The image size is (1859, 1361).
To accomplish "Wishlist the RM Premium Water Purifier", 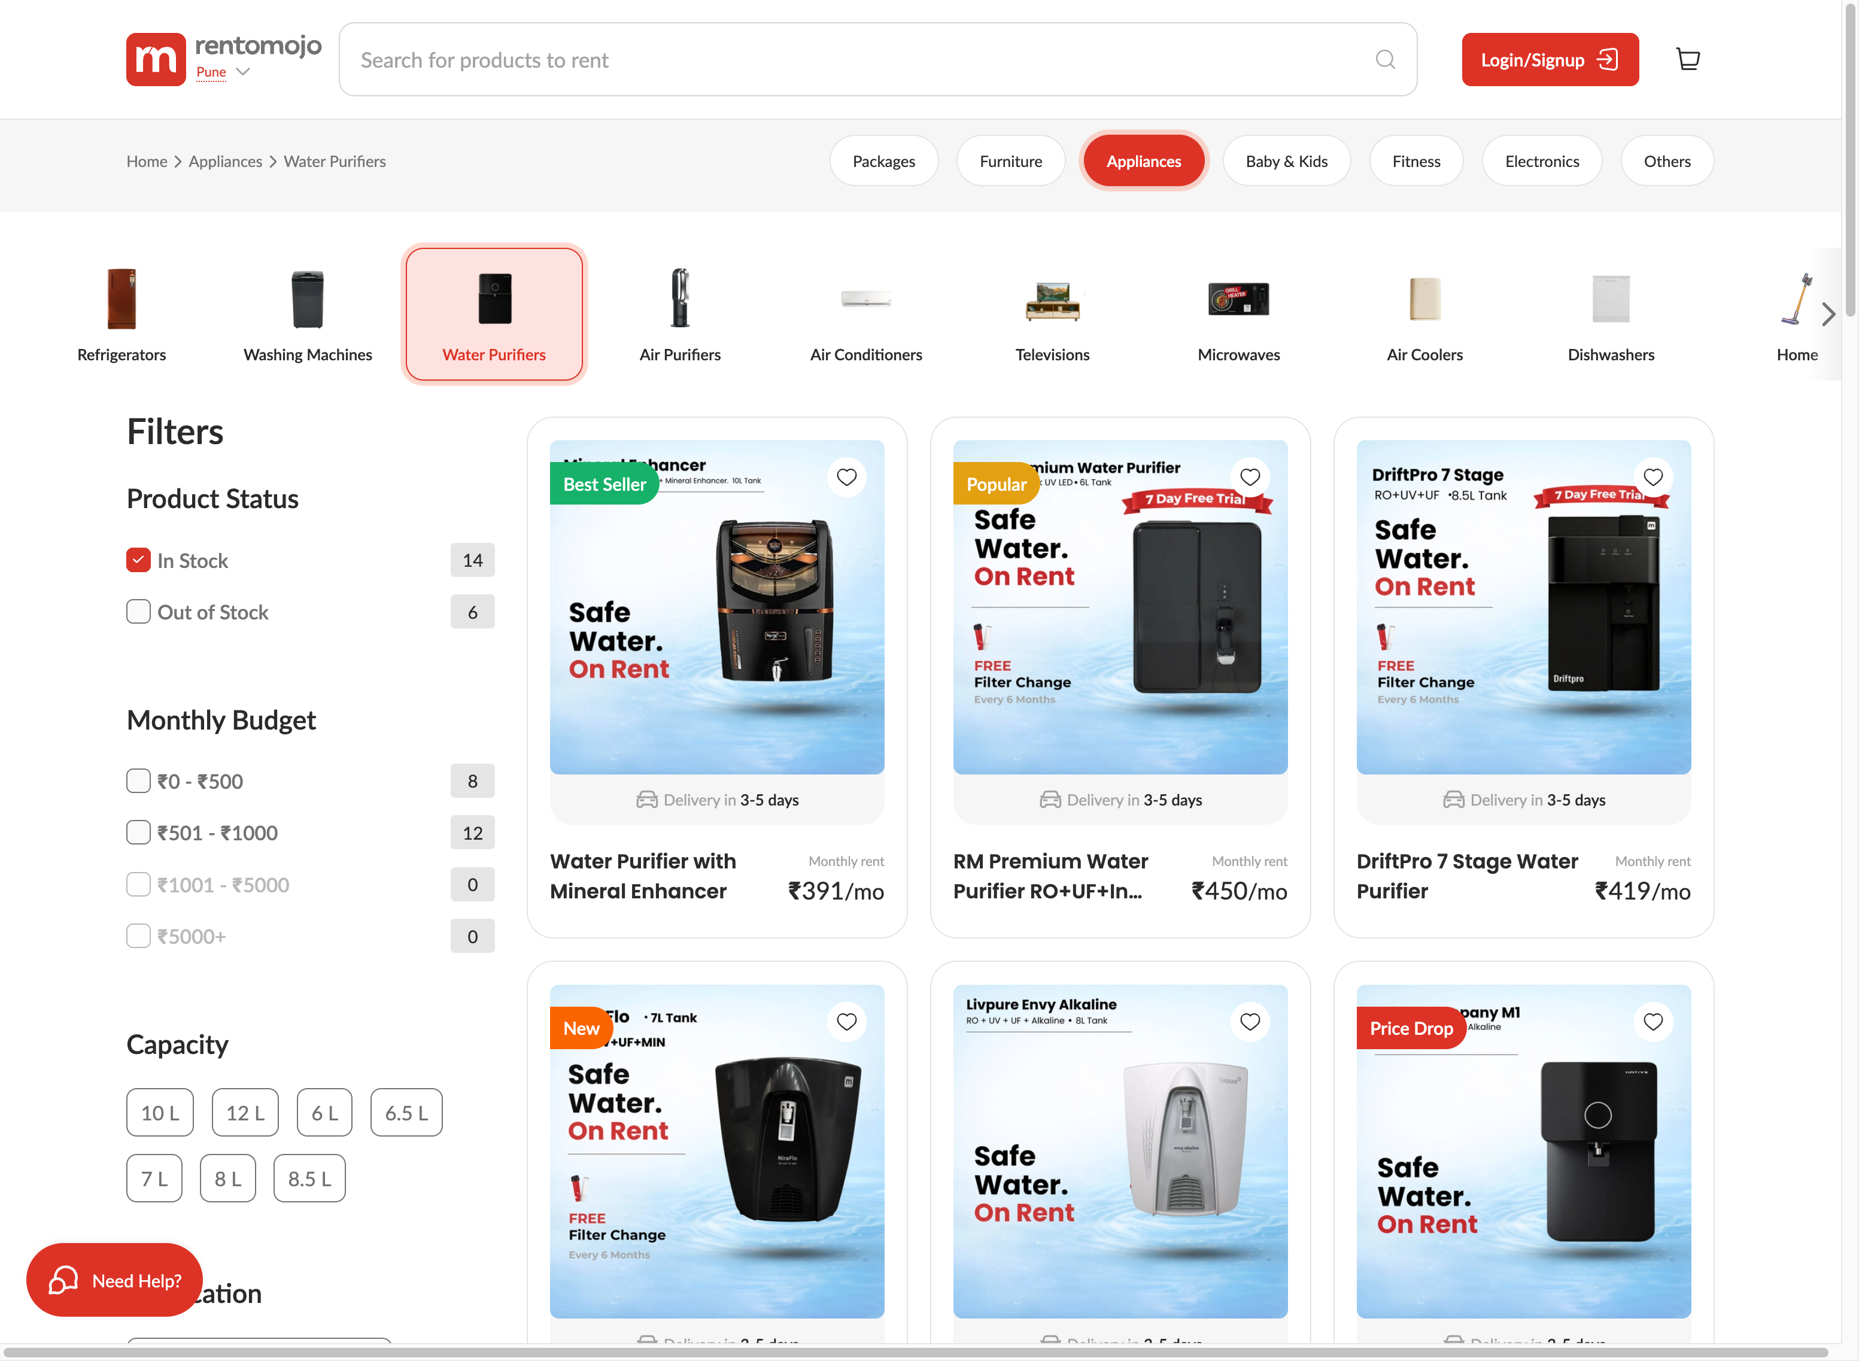I will point(1250,477).
